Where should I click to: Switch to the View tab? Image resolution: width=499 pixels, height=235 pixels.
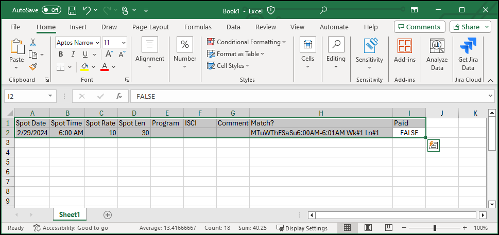pos(297,27)
